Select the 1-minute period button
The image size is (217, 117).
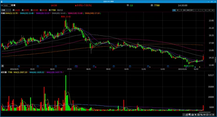pyautogui.click(x=195, y=10)
